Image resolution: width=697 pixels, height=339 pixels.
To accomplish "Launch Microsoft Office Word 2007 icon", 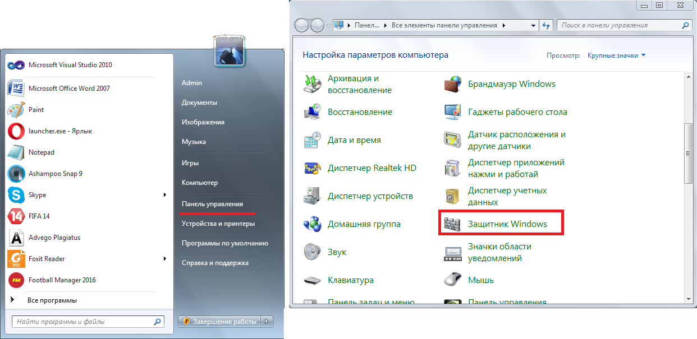I will point(15,88).
